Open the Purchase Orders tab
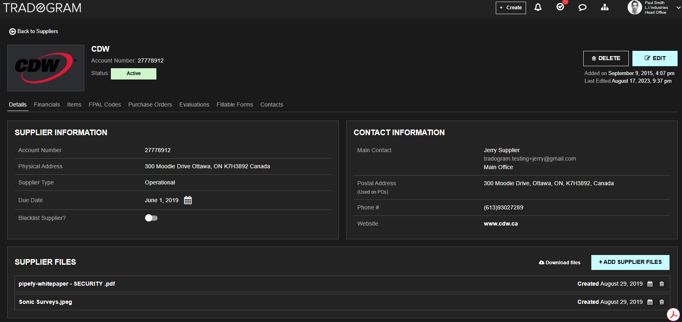 coord(150,105)
